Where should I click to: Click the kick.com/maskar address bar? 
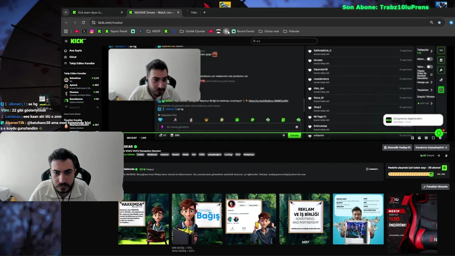259,22
